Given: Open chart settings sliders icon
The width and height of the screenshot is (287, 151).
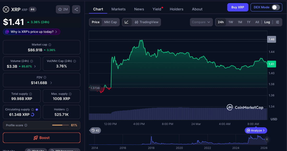Looking at the screenshot, I should tap(278, 22).
